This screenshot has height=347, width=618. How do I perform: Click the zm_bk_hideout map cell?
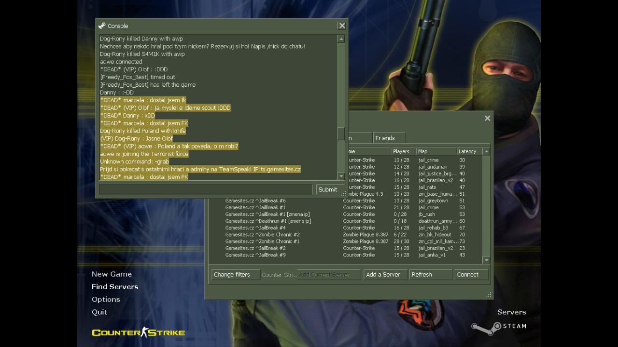(435, 234)
